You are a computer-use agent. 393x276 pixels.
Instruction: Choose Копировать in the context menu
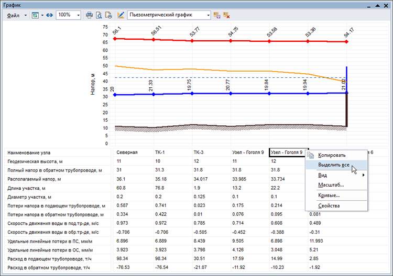332,155
